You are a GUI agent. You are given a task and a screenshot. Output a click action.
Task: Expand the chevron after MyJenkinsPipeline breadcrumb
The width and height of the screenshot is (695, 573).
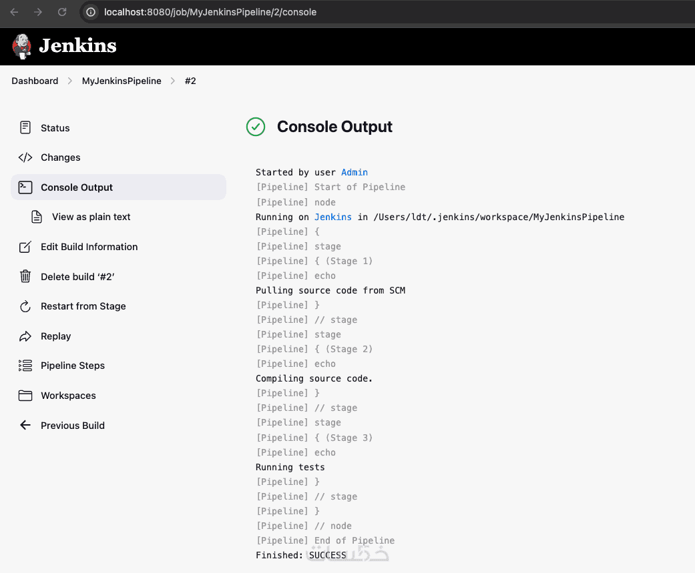coord(173,81)
